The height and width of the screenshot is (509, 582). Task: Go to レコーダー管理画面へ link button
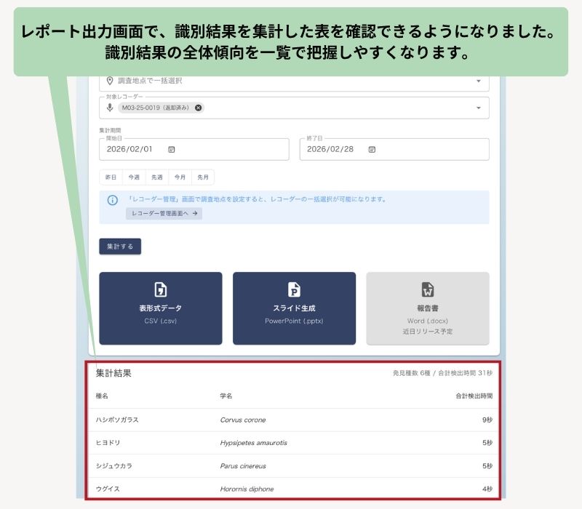click(x=164, y=213)
